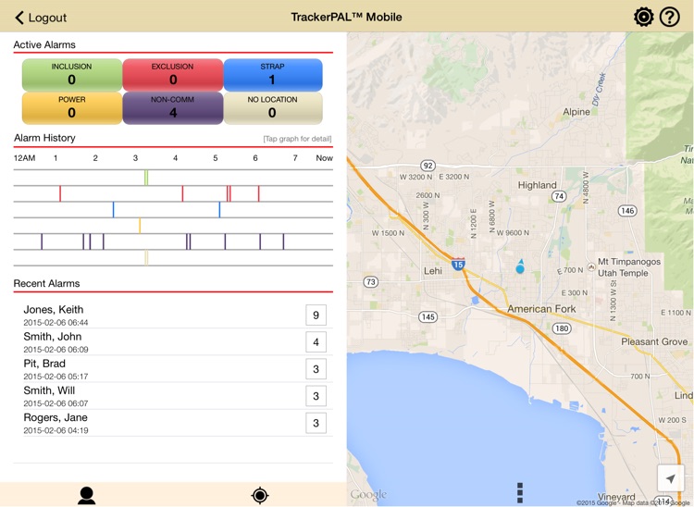Tap the I-15 interstate shield on map
The height and width of the screenshot is (507, 694).
pos(458,264)
